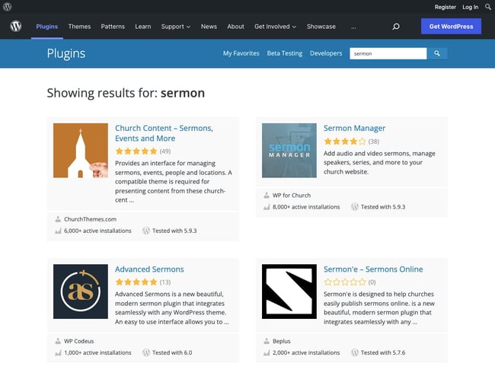Focus the plugin search field containing 'sermon'
This screenshot has height=373, width=495.
[x=388, y=53]
